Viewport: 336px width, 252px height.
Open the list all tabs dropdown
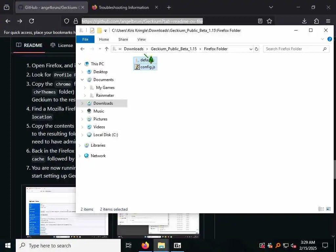(271, 7)
